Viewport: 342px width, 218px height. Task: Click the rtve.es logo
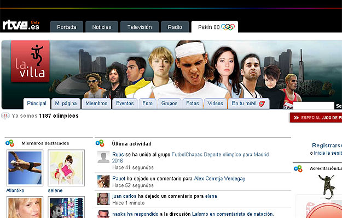pos(21,25)
